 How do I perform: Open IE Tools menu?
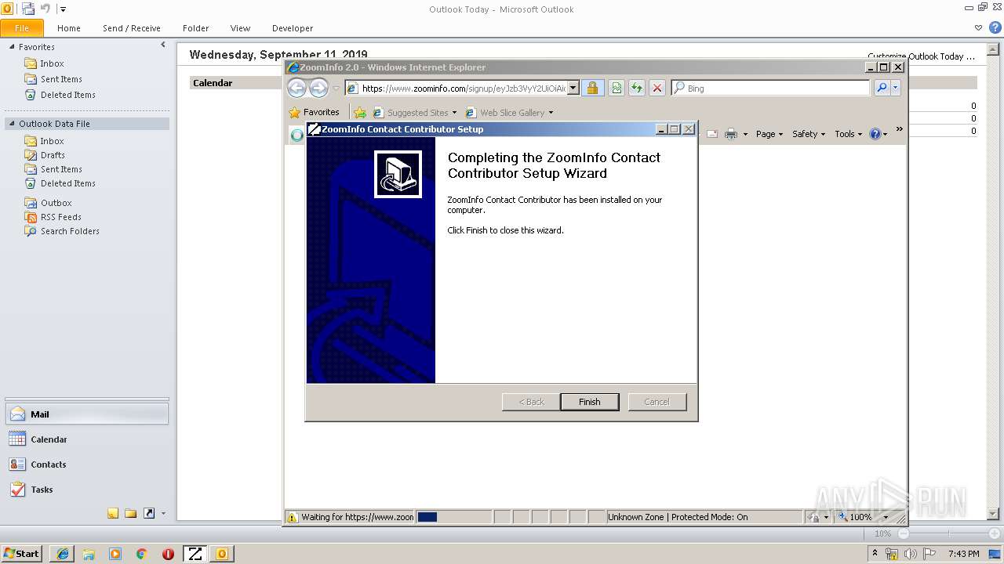click(849, 134)
